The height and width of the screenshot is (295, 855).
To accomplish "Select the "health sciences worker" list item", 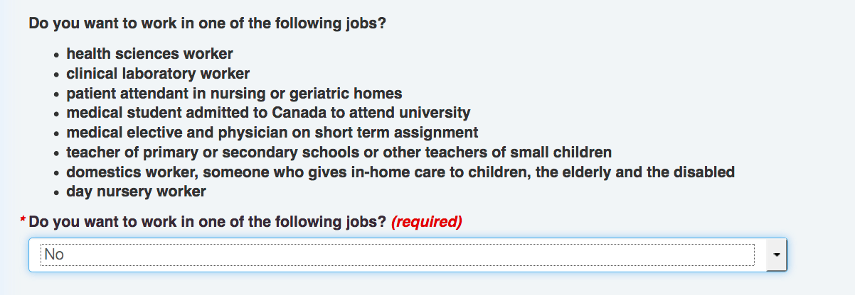I will [150, 53].
